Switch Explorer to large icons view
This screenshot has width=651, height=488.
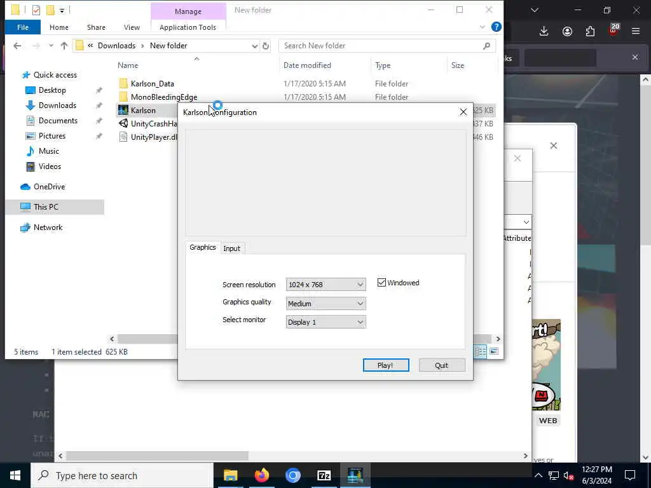494,351
